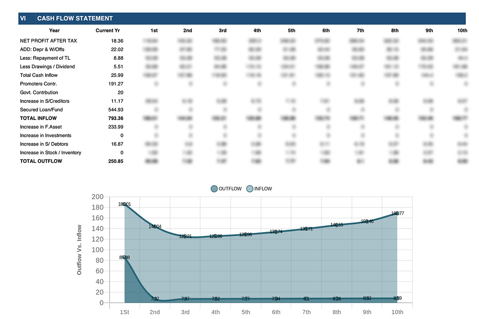
Task: Select the 125.88 inflow data point
Action: (216, 236)
